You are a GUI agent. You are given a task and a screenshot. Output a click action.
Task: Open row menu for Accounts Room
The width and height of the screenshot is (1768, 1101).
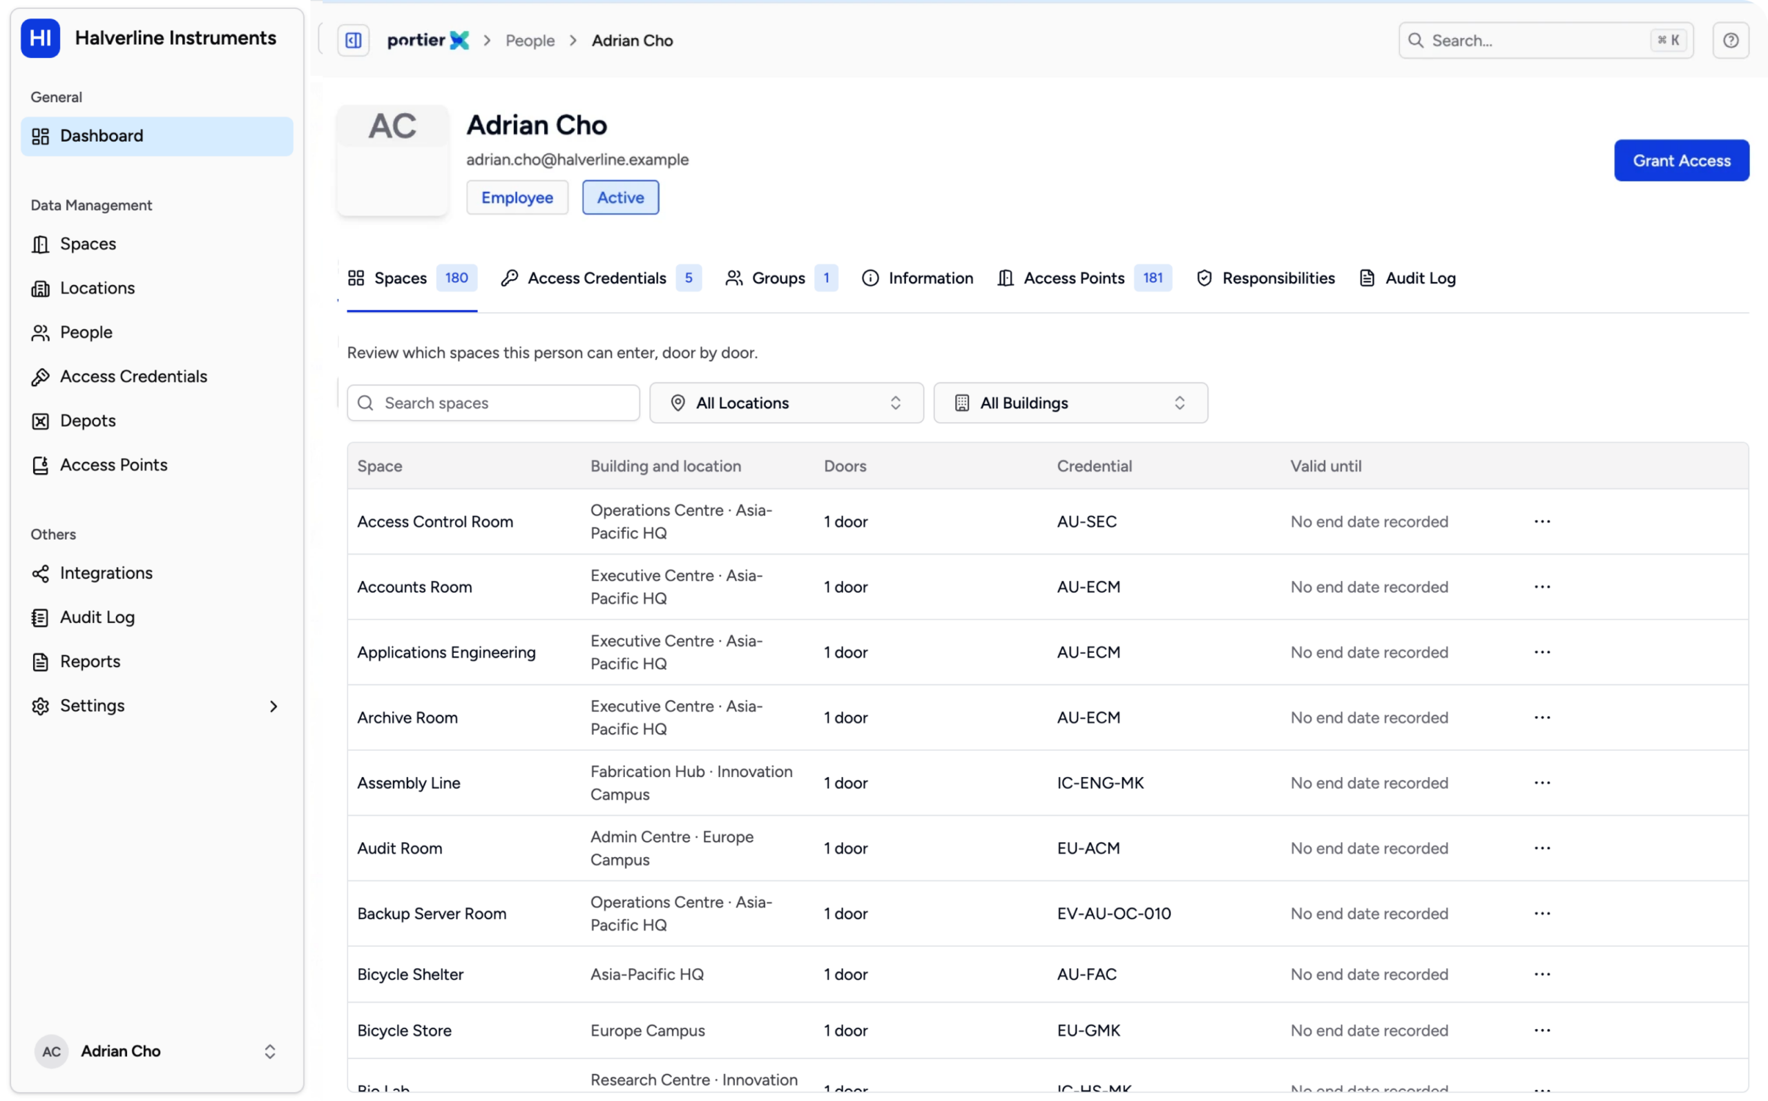click(1541, 587)
